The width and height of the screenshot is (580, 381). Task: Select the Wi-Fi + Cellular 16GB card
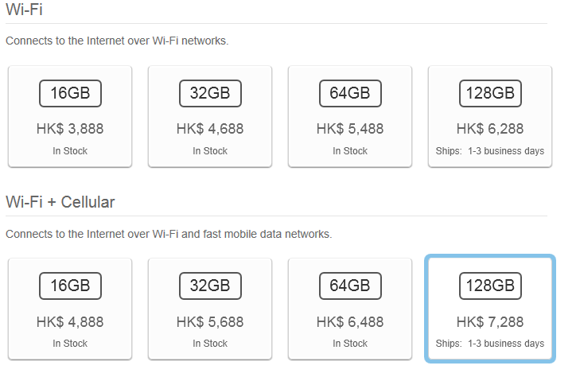click(70, 309)
